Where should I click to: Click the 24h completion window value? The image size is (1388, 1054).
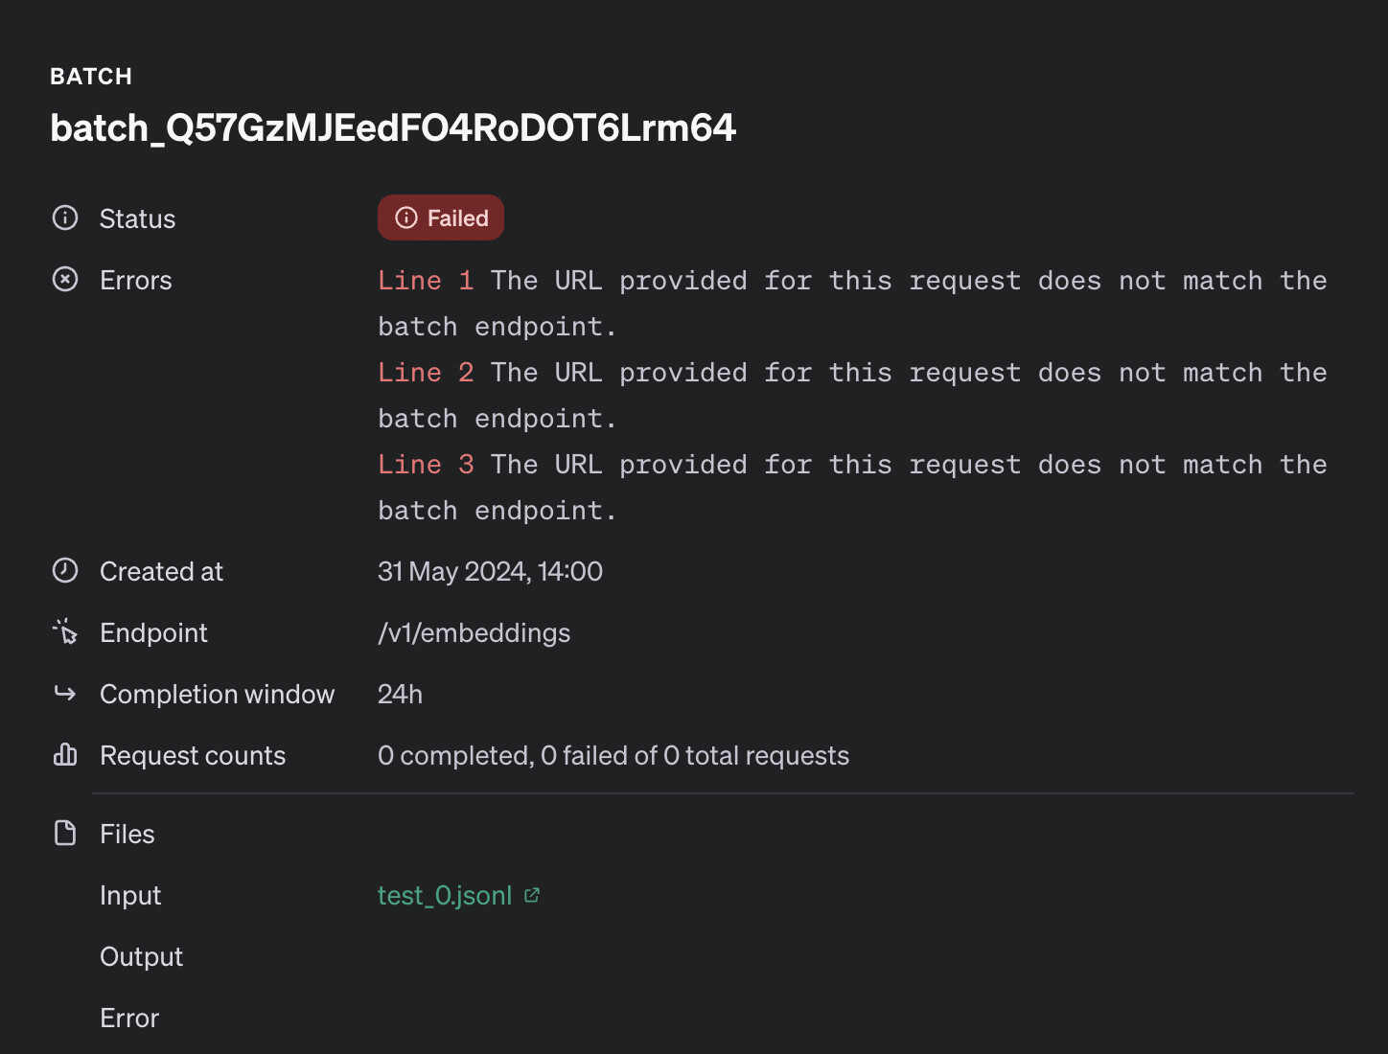click(400, 694)
